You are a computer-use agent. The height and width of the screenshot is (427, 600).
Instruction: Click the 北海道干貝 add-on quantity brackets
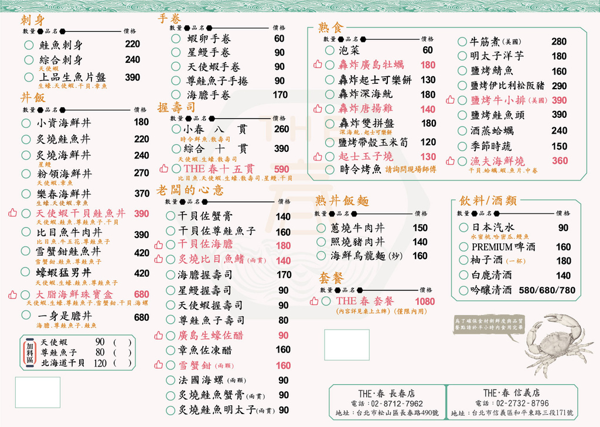[122, 362]
